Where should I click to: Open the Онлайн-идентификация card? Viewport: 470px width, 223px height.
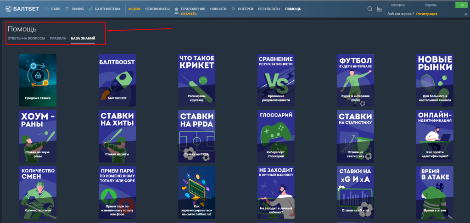[x=435, y=136]
